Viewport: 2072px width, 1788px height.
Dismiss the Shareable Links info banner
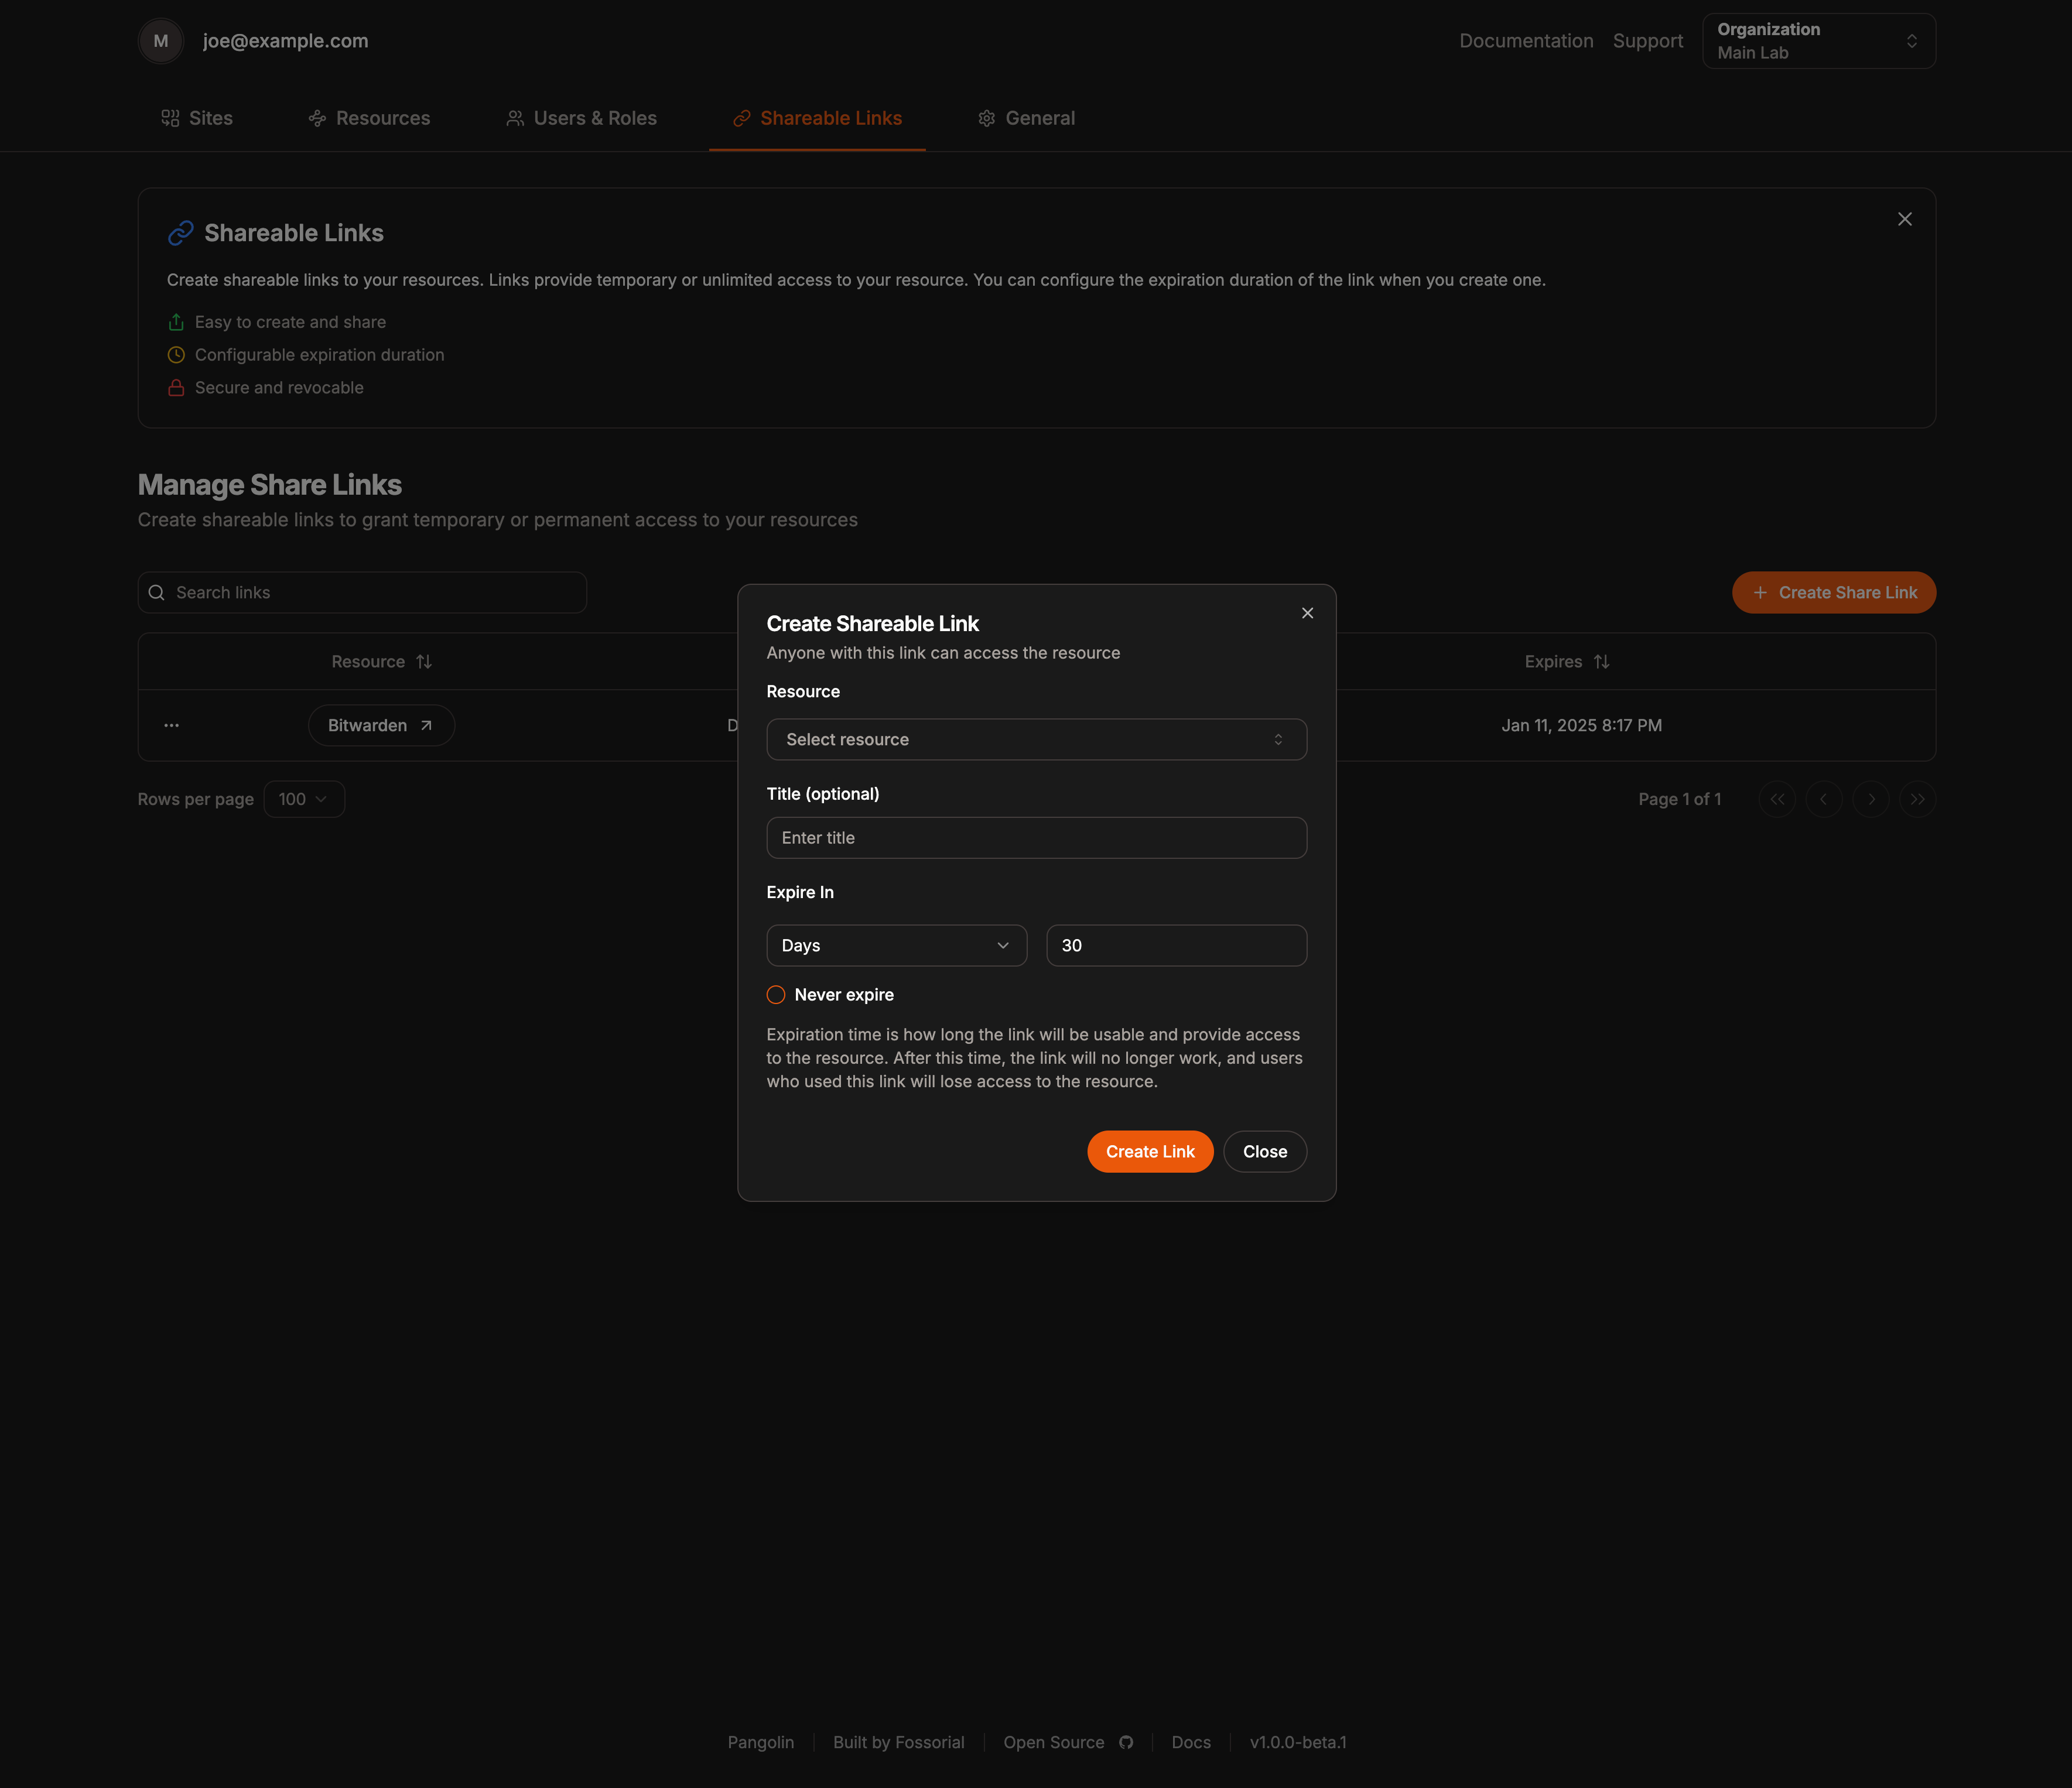(1904, 219)
